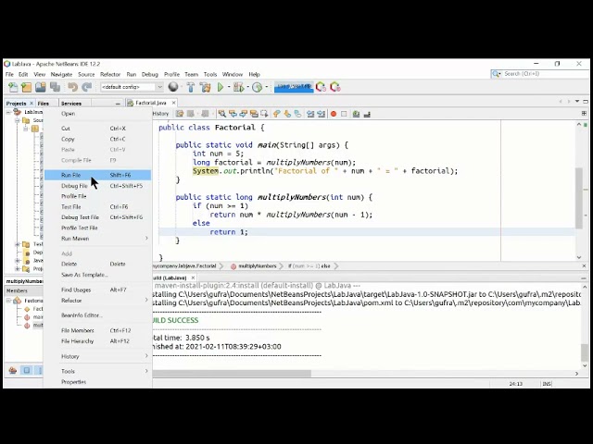Screen dimensions: 593x444
Task: Click the multiplyNumbers breadcrumb
Action: [258, 266]
